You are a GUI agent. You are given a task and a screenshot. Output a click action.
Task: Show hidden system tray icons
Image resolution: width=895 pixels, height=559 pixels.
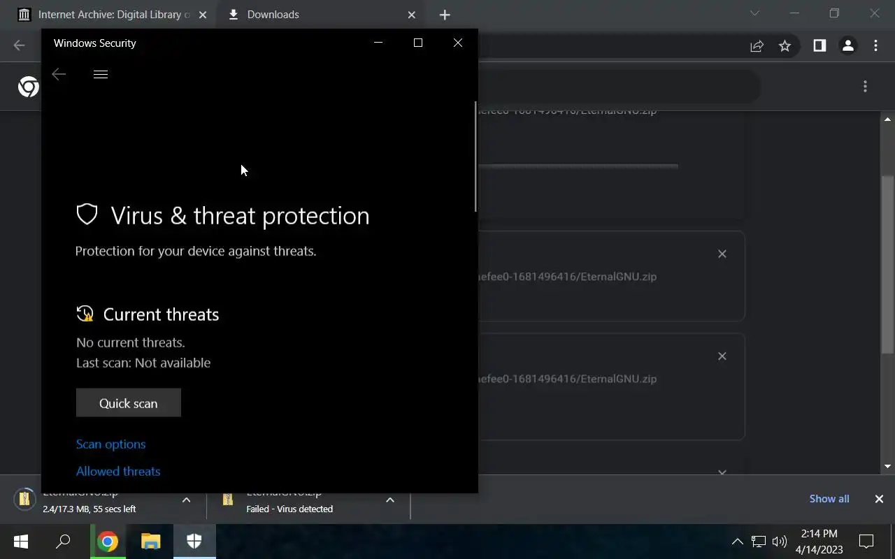click(x=737, y=542)
